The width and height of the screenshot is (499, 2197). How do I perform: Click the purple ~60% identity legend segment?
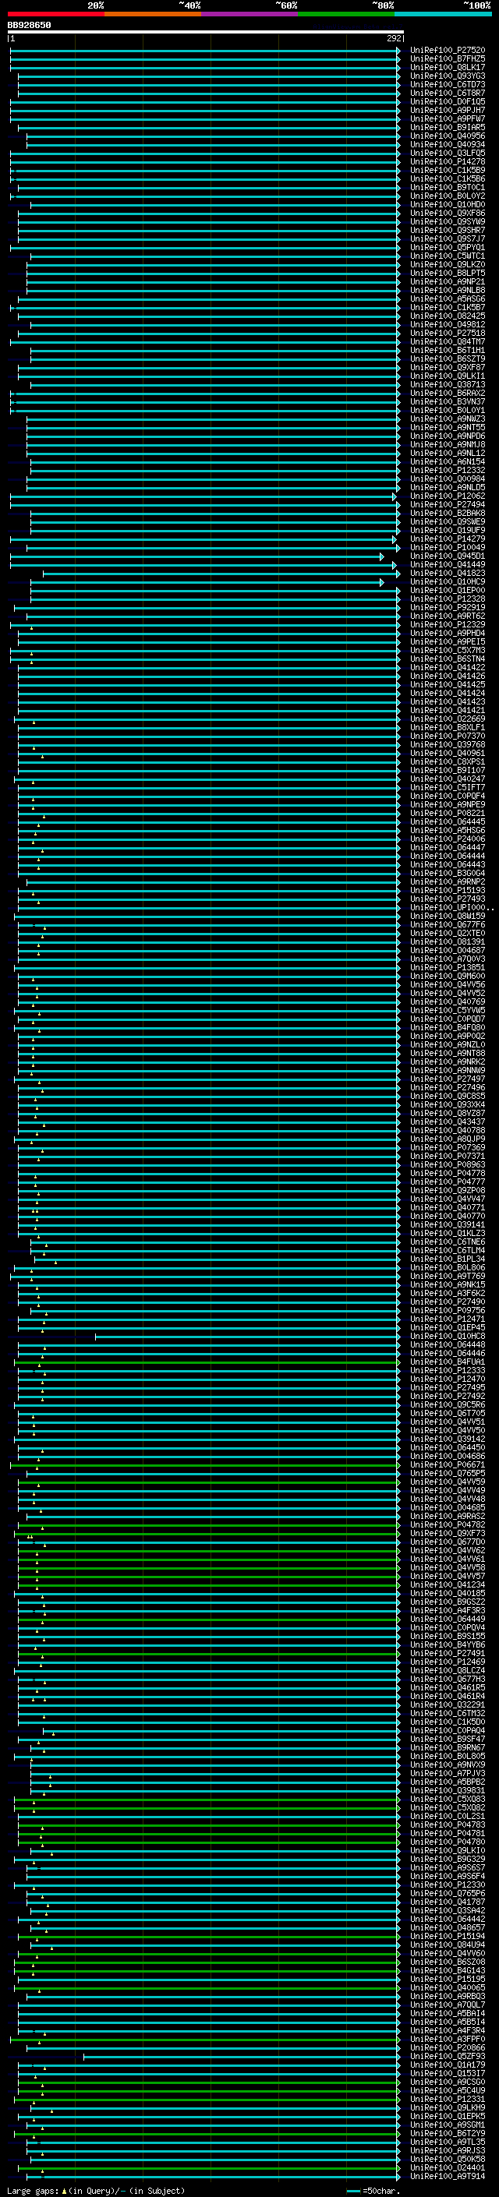tap(250, 14)
